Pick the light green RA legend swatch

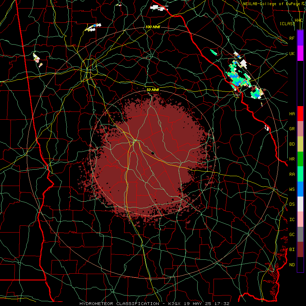click(300, 174)
